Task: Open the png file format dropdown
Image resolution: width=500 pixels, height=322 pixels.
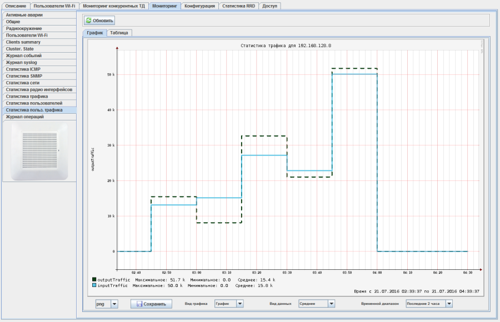Action: pyautogui.click(x=114, y=304)
